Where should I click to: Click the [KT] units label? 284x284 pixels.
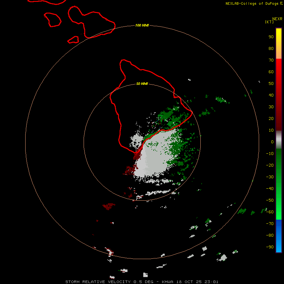click(269, 22)
